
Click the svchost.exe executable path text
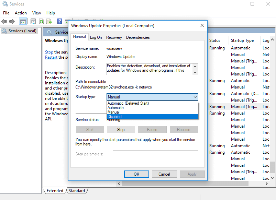pos(113,87)
